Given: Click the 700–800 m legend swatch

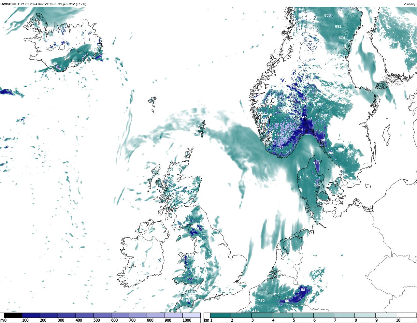Looking at the screenshot, I should (x=138, y=316).
